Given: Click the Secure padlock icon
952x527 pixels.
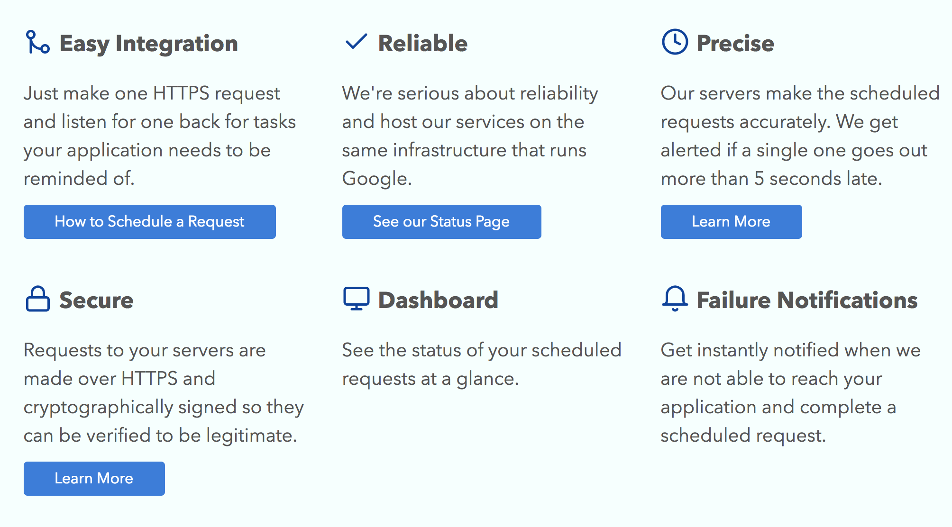Looking at the screenshot, I should coord(37,299).
